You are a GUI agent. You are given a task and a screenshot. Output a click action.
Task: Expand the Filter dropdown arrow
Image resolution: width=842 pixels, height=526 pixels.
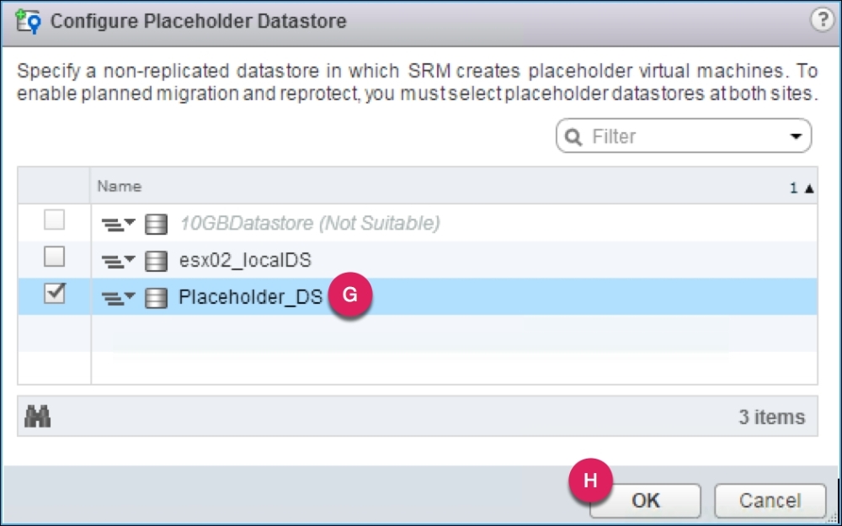[794, 137]
